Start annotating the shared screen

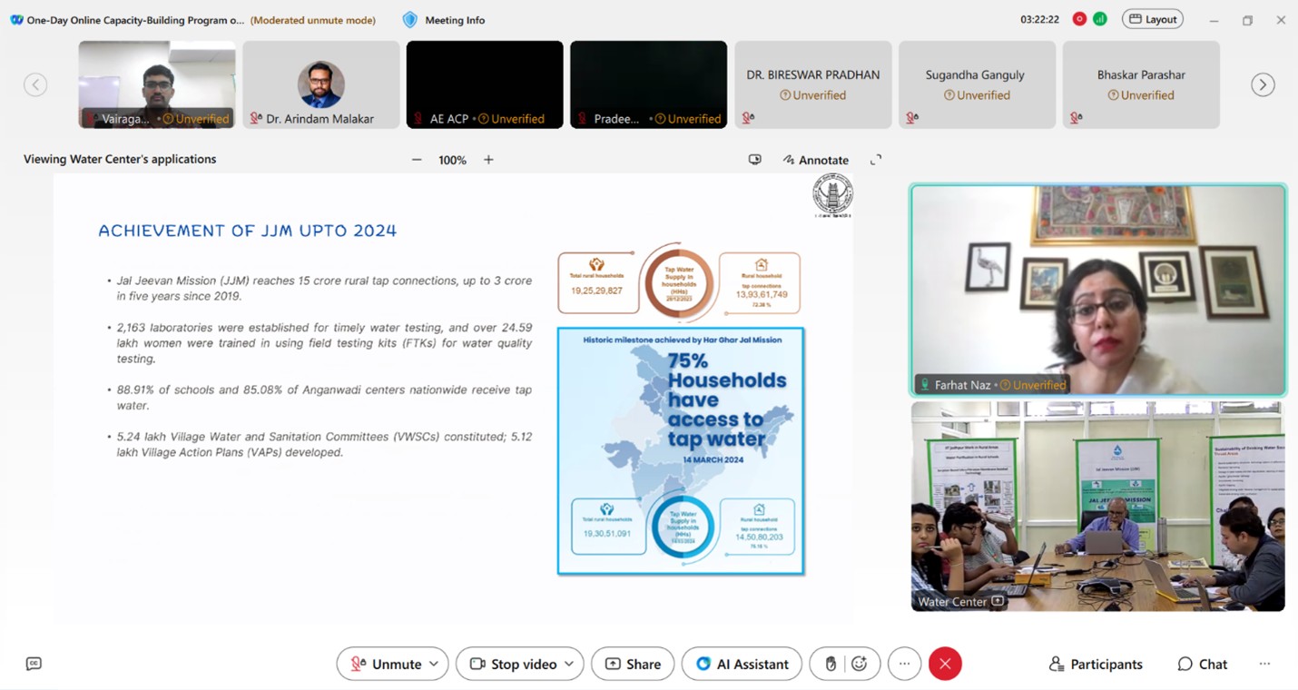point(815,160)
